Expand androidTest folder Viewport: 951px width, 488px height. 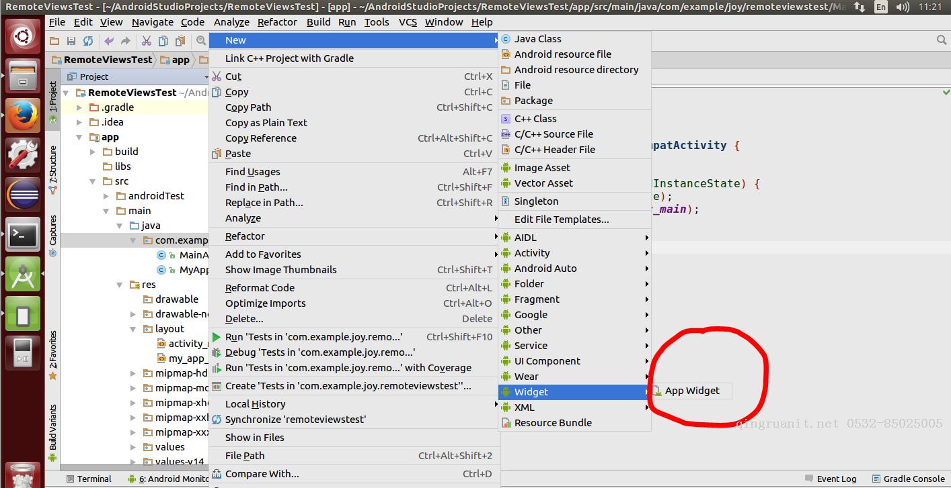106,196
